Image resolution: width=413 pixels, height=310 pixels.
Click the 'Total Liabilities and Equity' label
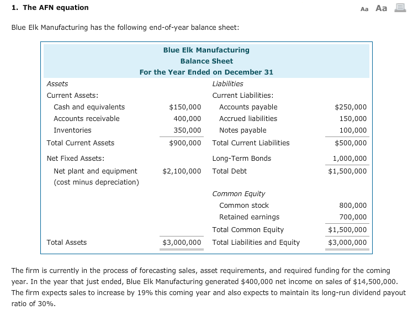point(256,243)
